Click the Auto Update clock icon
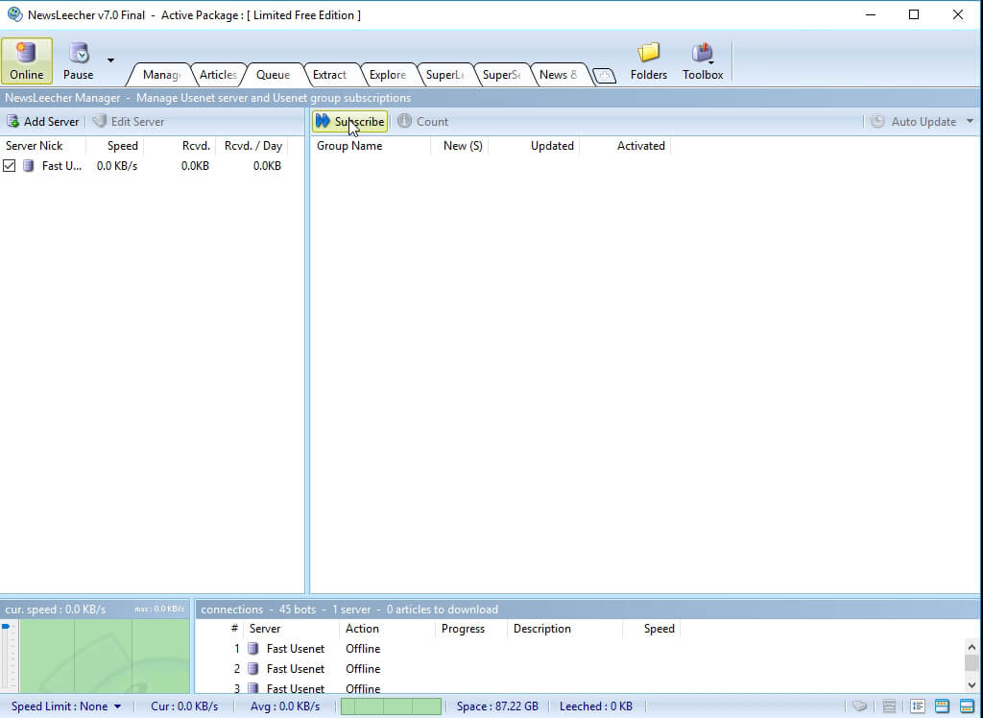This screenshot has width=983, height=718. click(877, 121)
